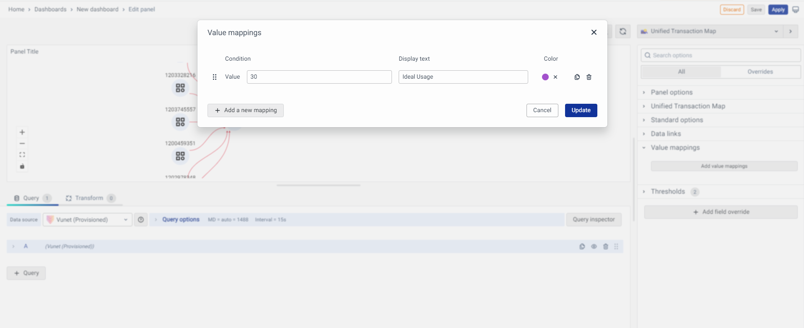
Task: Clear the purple mapping color
Action: [x=555, y=77]
